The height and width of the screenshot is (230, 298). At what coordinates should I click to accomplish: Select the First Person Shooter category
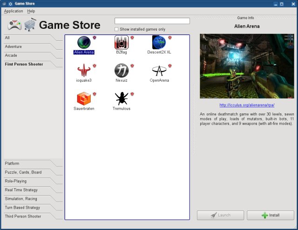click(33, 64)
